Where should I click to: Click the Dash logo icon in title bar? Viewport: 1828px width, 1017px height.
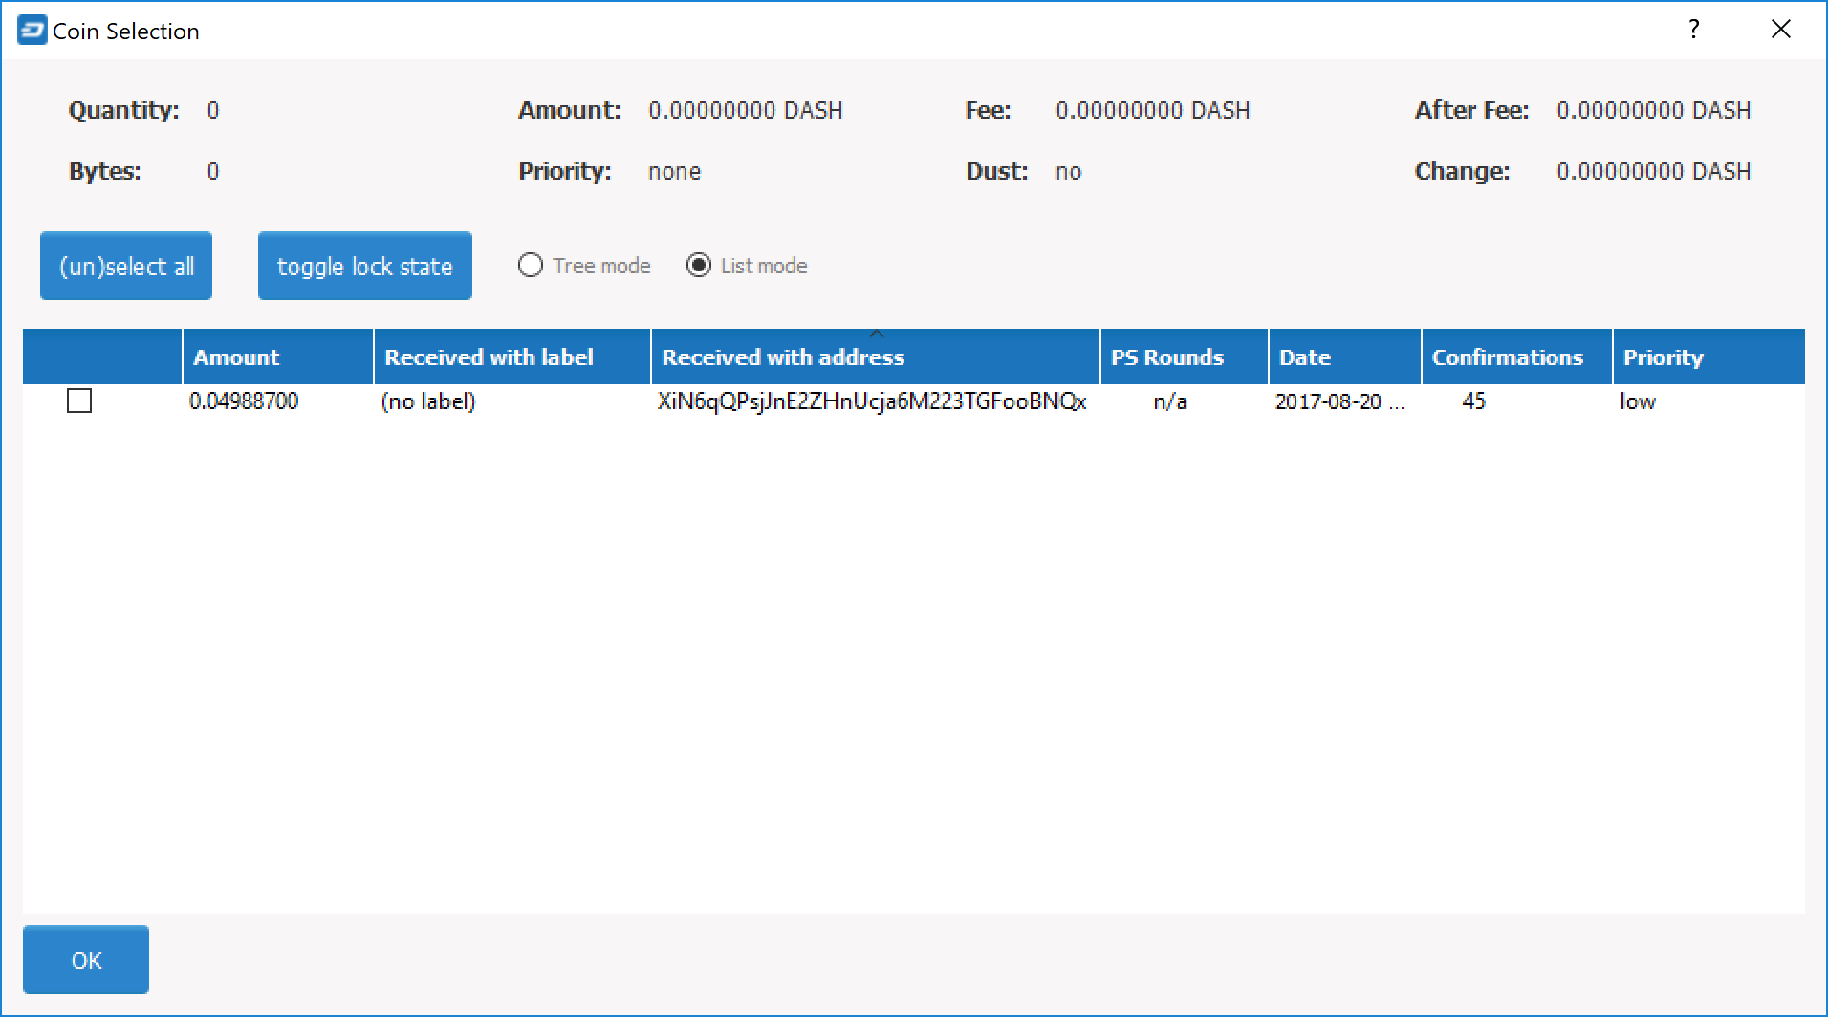point(32,31)
